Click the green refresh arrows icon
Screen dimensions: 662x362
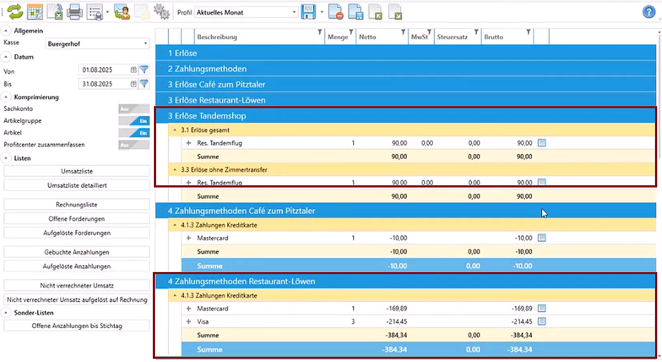point(15,11)
